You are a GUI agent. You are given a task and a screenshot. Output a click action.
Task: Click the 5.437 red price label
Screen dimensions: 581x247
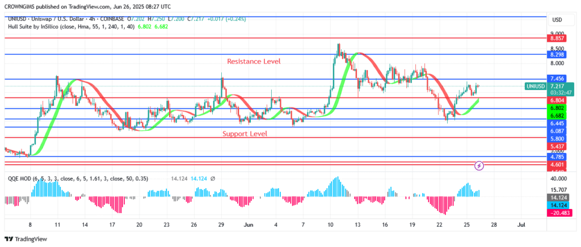557,146
